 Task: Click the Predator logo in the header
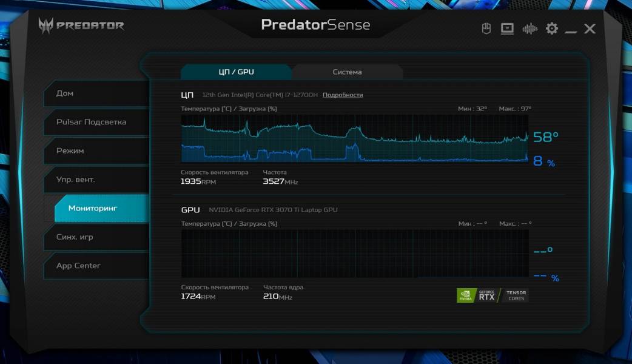coord(81,26)
